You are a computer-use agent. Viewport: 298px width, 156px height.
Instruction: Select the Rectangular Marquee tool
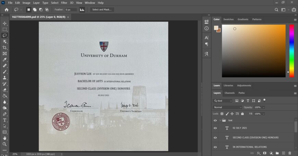[4, 29]
